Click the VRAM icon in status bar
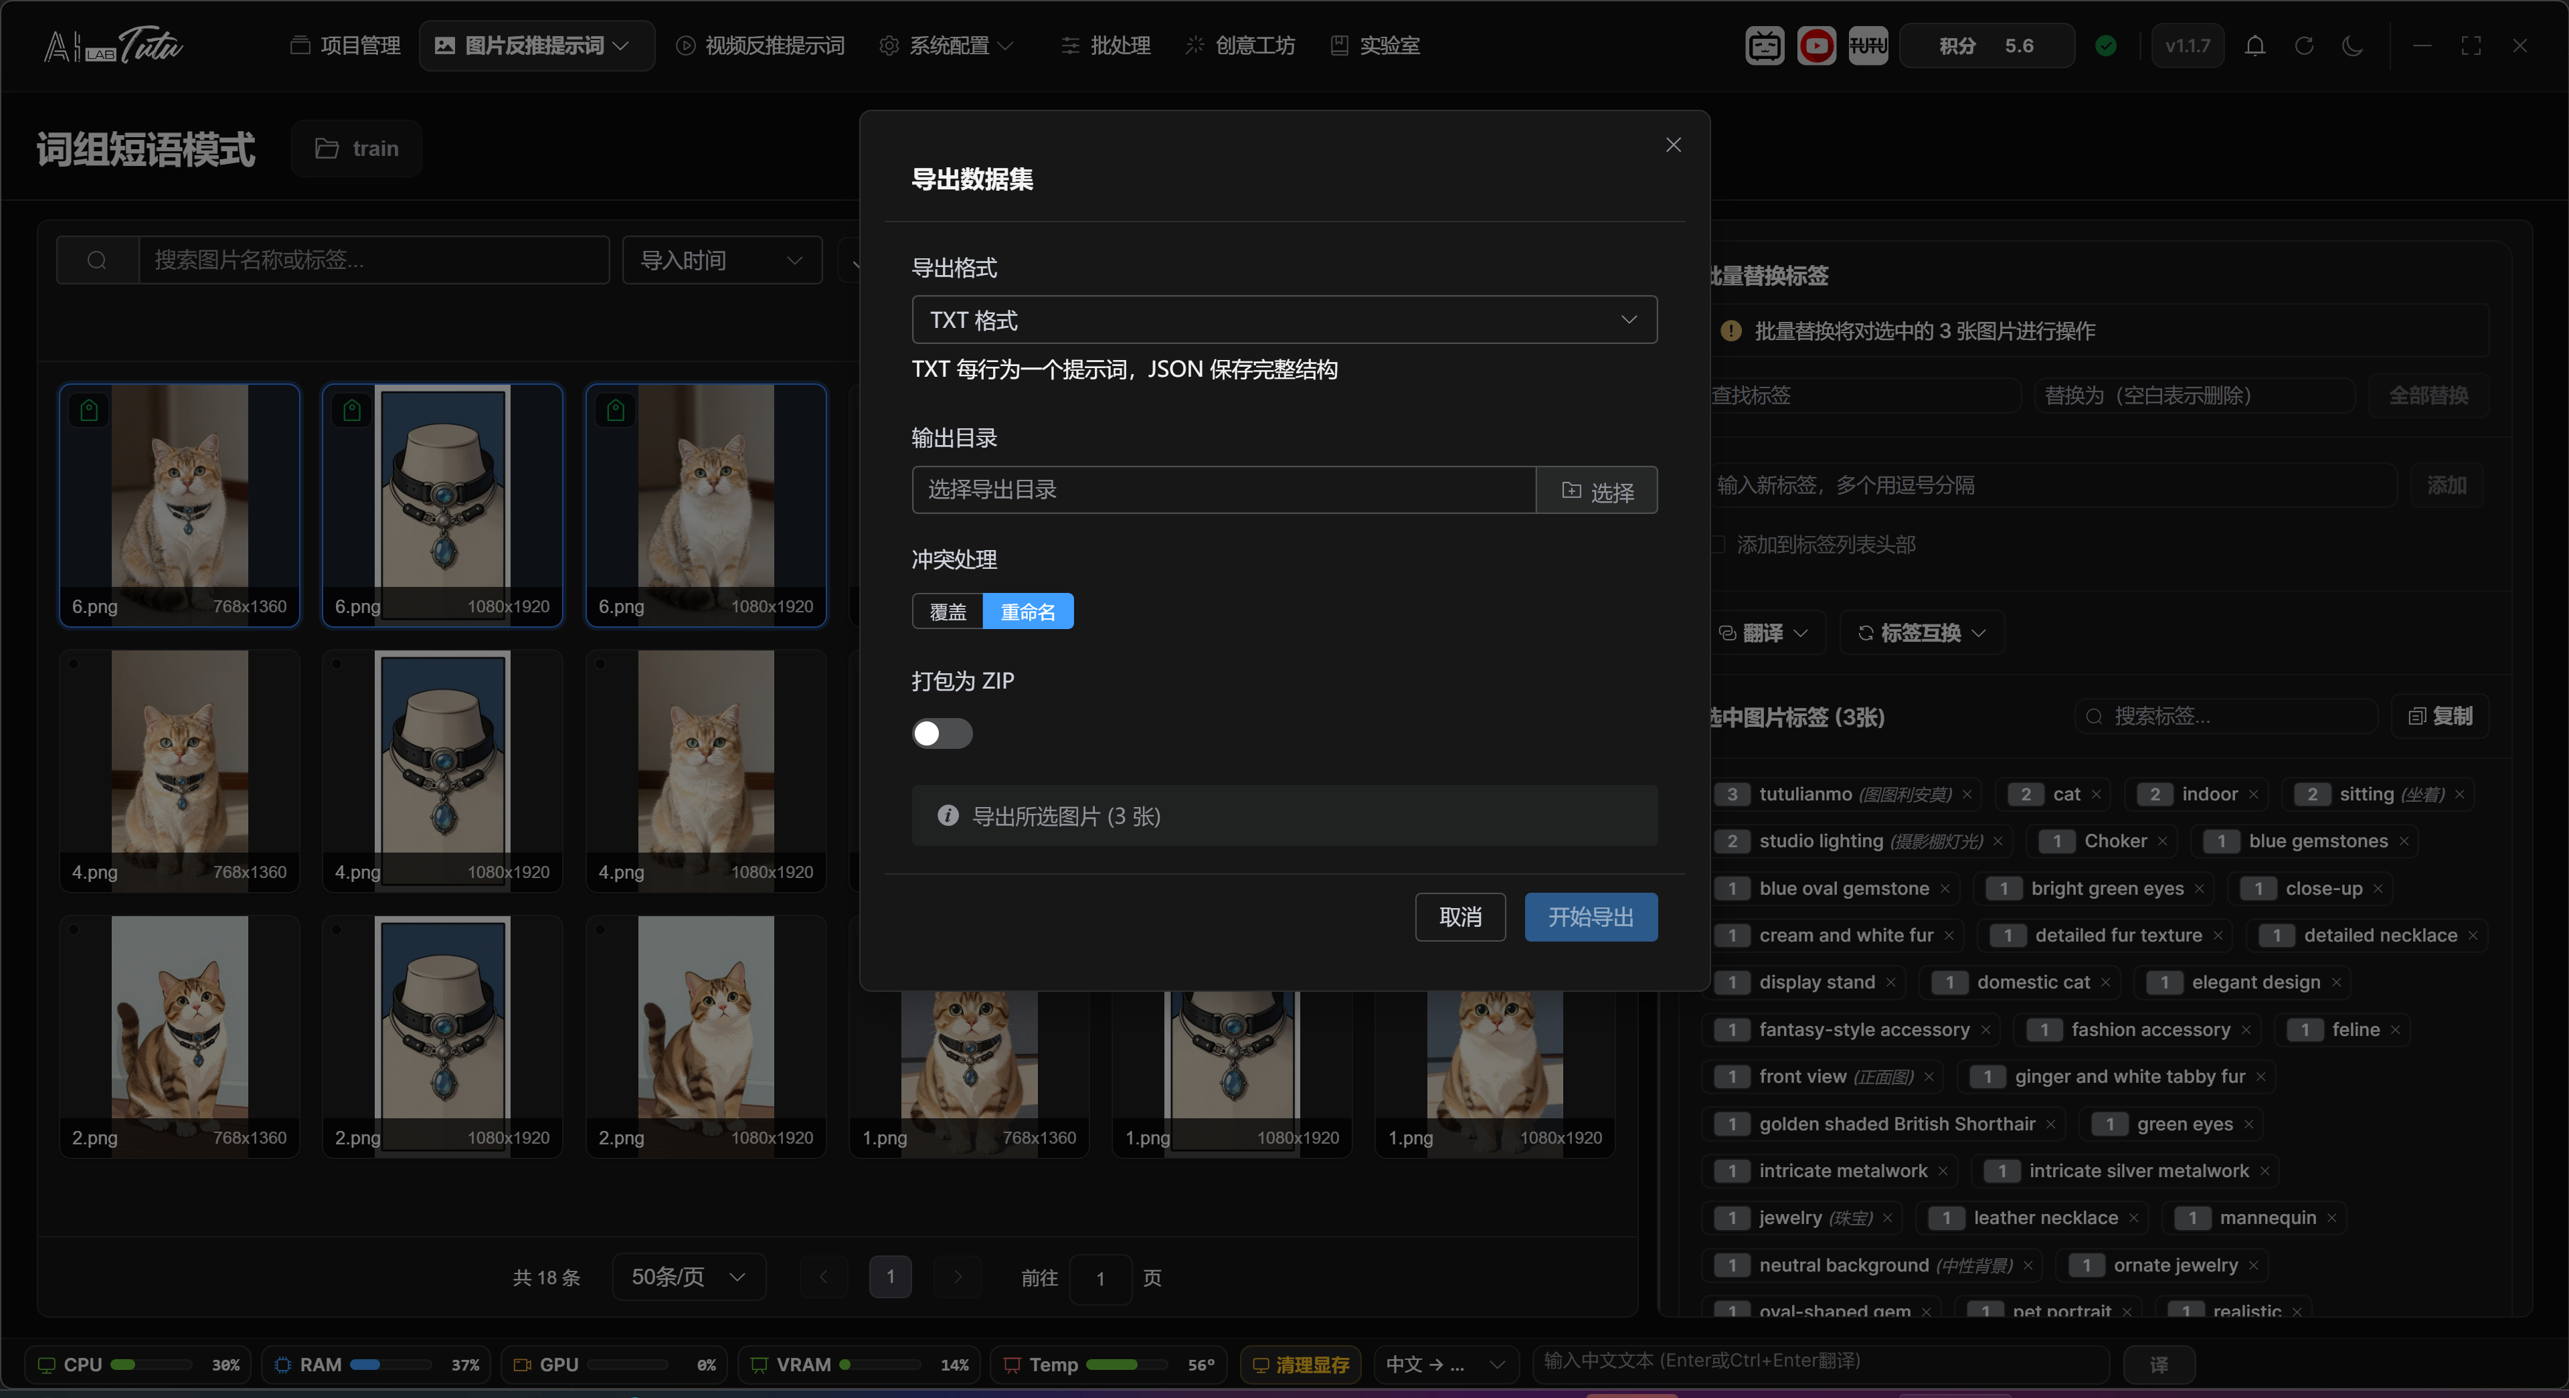Image resolution: width=2569 pixels, height=1398 pixels. click(759, 1365)
